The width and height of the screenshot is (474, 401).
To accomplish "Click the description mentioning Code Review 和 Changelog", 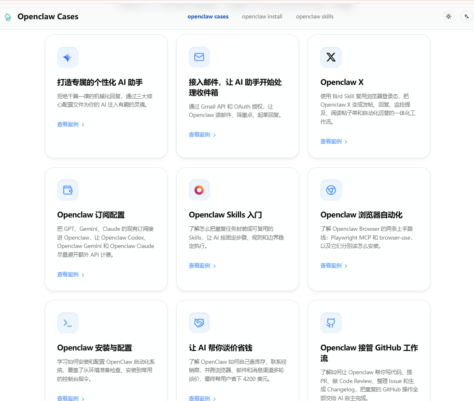I will coord(369,385).
